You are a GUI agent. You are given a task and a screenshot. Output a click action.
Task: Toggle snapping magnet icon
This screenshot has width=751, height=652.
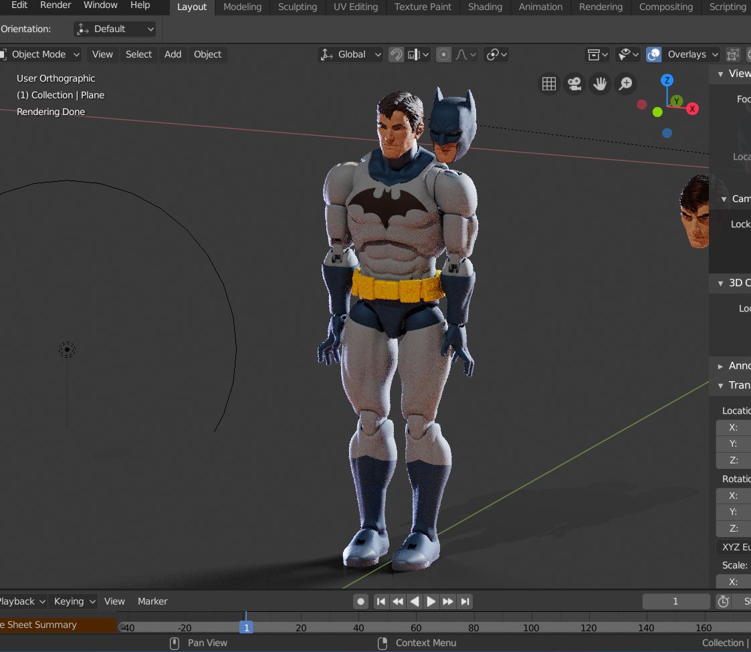pos(396,55)
